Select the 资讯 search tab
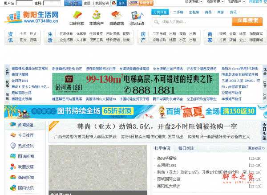The image size is (267, 195). [233, 12]
